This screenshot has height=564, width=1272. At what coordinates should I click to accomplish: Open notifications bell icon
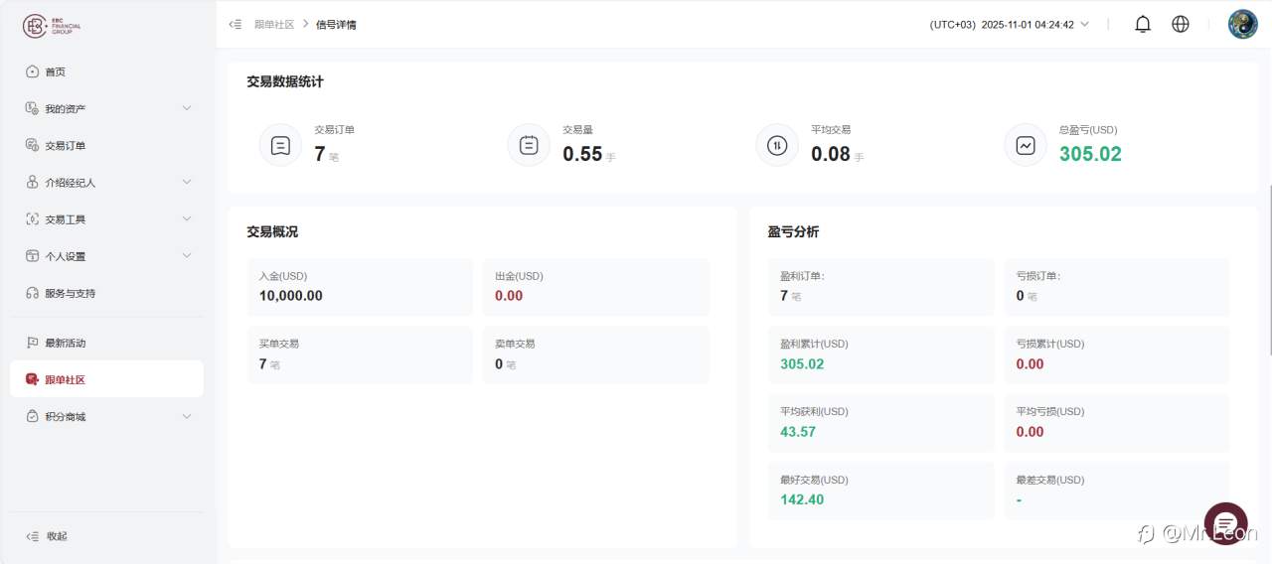pos(1143,25)
